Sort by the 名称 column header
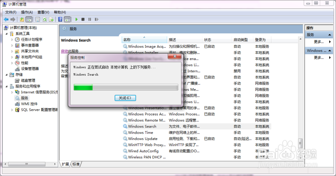This screenshot has height=176, width=336. (x=144, y=40)
